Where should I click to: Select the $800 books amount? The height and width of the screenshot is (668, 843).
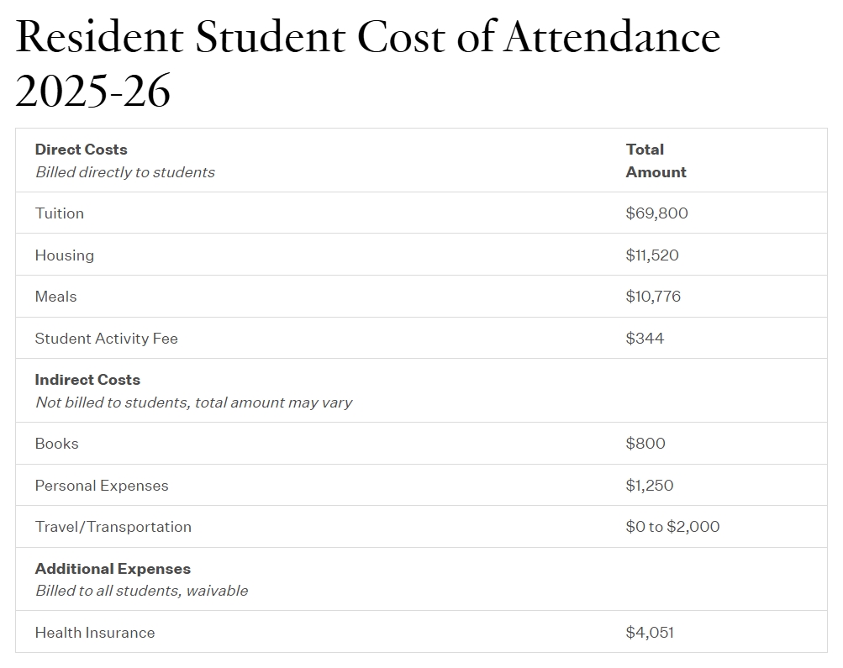[645, 444]
